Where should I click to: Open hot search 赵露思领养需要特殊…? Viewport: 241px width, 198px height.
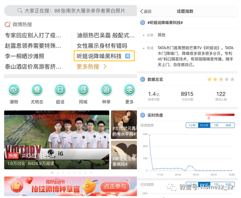[x=33, y=46]
